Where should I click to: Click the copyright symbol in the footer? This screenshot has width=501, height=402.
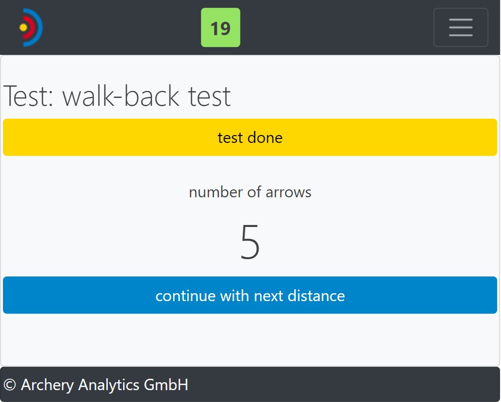pos(10,384)
